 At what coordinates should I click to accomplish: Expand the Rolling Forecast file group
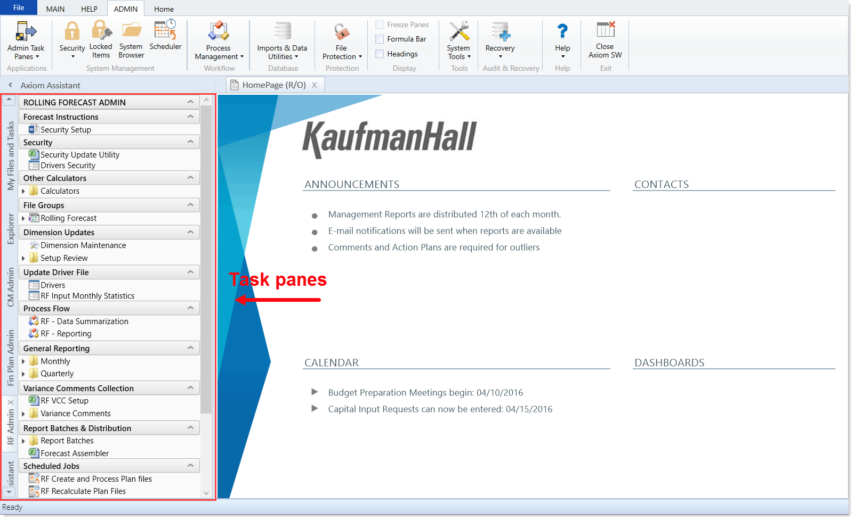(23, 218)
